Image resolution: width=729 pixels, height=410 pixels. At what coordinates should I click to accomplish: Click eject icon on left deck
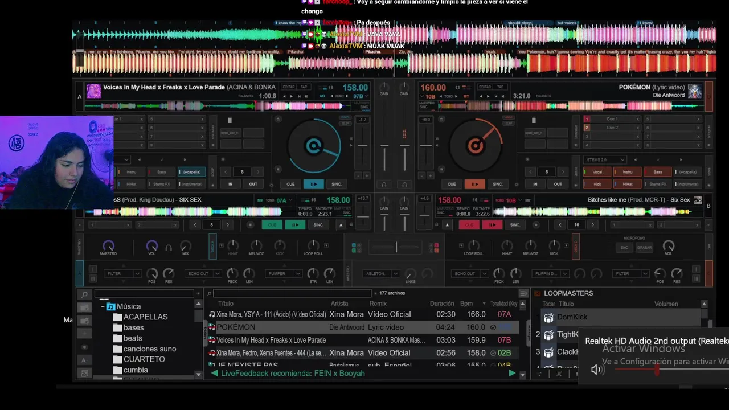pyautogui.click(x=278, y=120)
